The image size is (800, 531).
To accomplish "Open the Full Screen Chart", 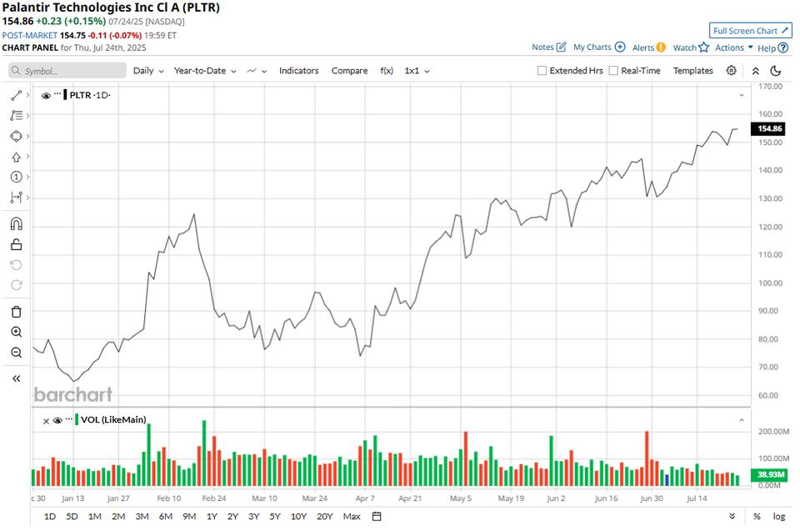I will (x=751, y=31).
